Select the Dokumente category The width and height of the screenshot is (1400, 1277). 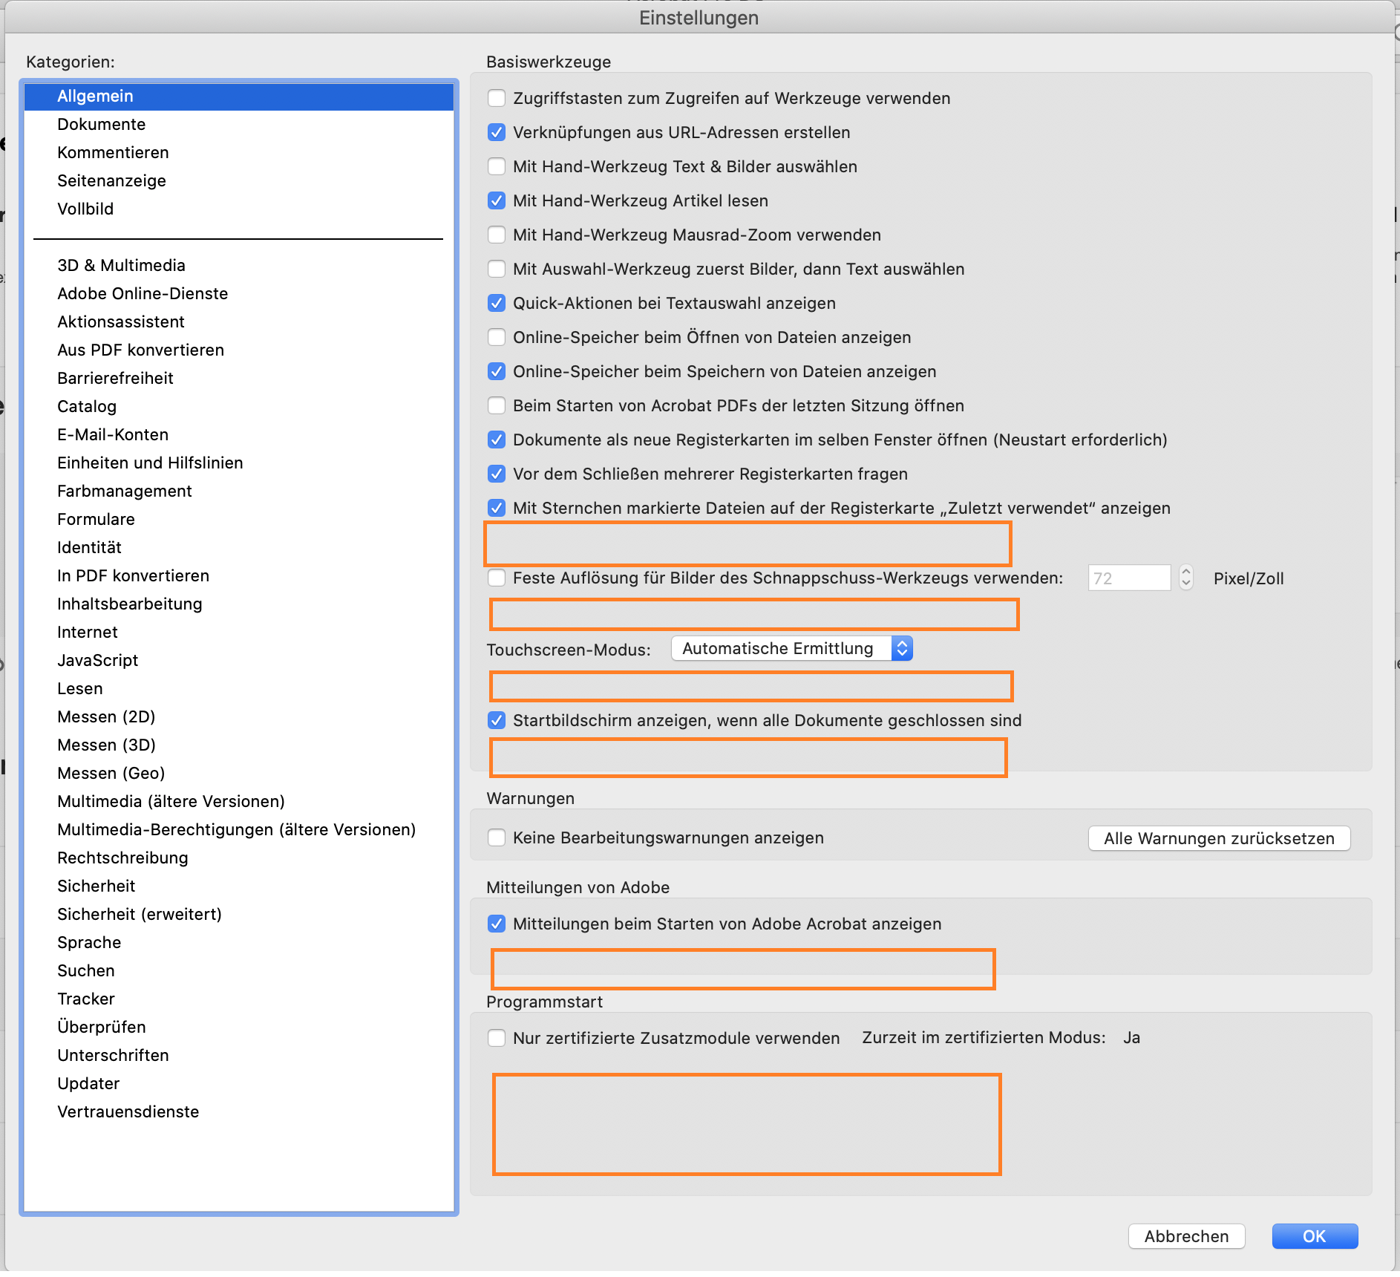102,125
